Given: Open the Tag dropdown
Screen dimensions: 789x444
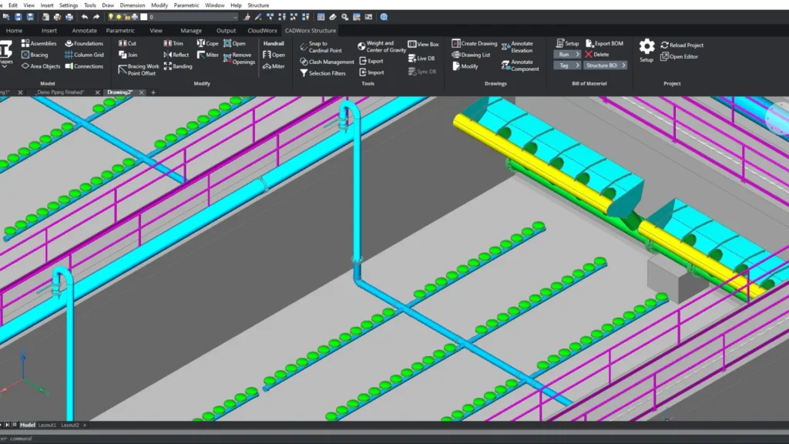Looking at the screenshot, I should [569, 66].
